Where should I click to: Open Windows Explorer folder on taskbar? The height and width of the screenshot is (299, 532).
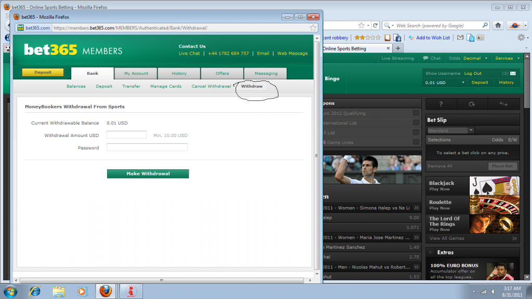coord(58,291)
